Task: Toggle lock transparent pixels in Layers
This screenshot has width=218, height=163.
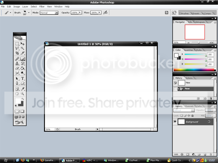Action: coord(181,116)
